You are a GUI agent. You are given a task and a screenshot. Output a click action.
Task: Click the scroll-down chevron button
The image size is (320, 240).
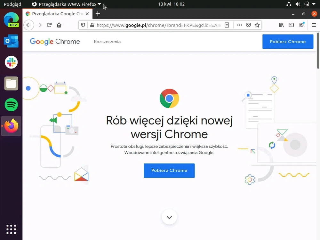click(x=169, y=217)
